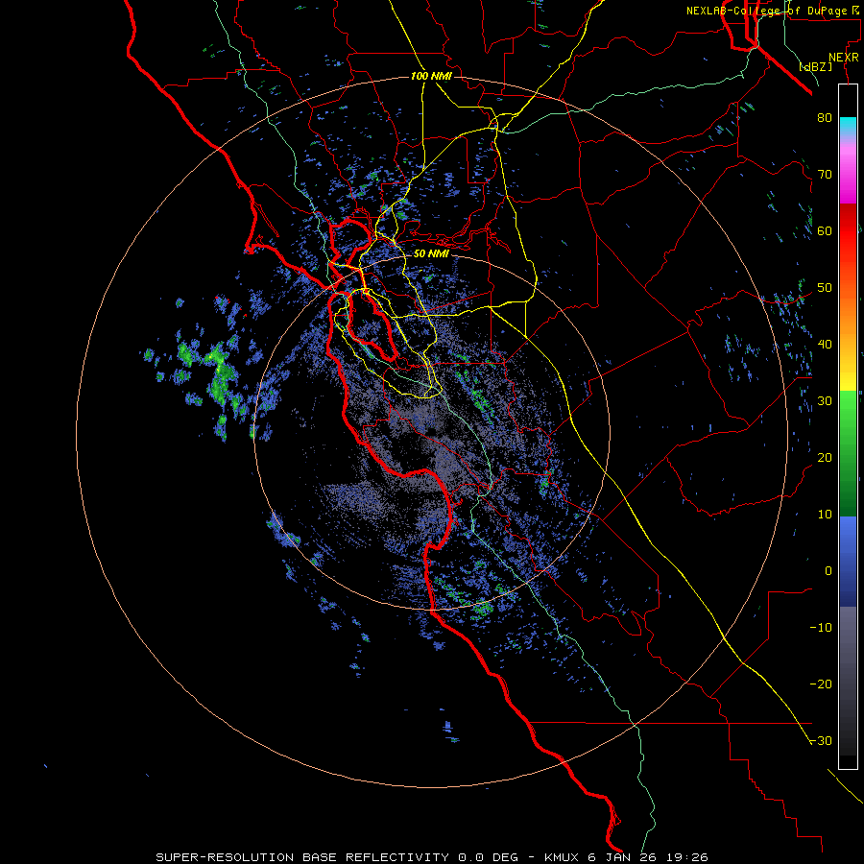Screen dimensions: 864x864
Task: Click the "-20" value on the dBZ scale
Action: pos(821,684)
